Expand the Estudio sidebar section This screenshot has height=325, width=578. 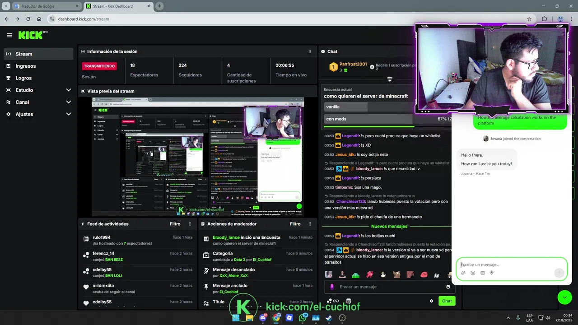(x=38, y=90)
